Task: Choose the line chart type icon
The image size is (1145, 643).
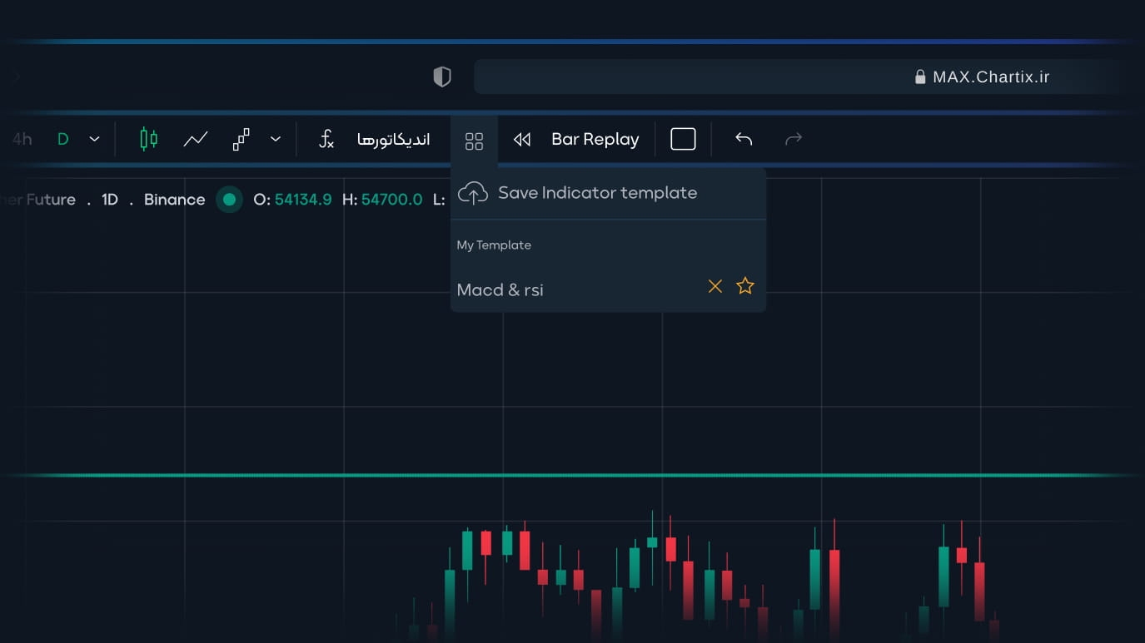Action: coord(196,139)
